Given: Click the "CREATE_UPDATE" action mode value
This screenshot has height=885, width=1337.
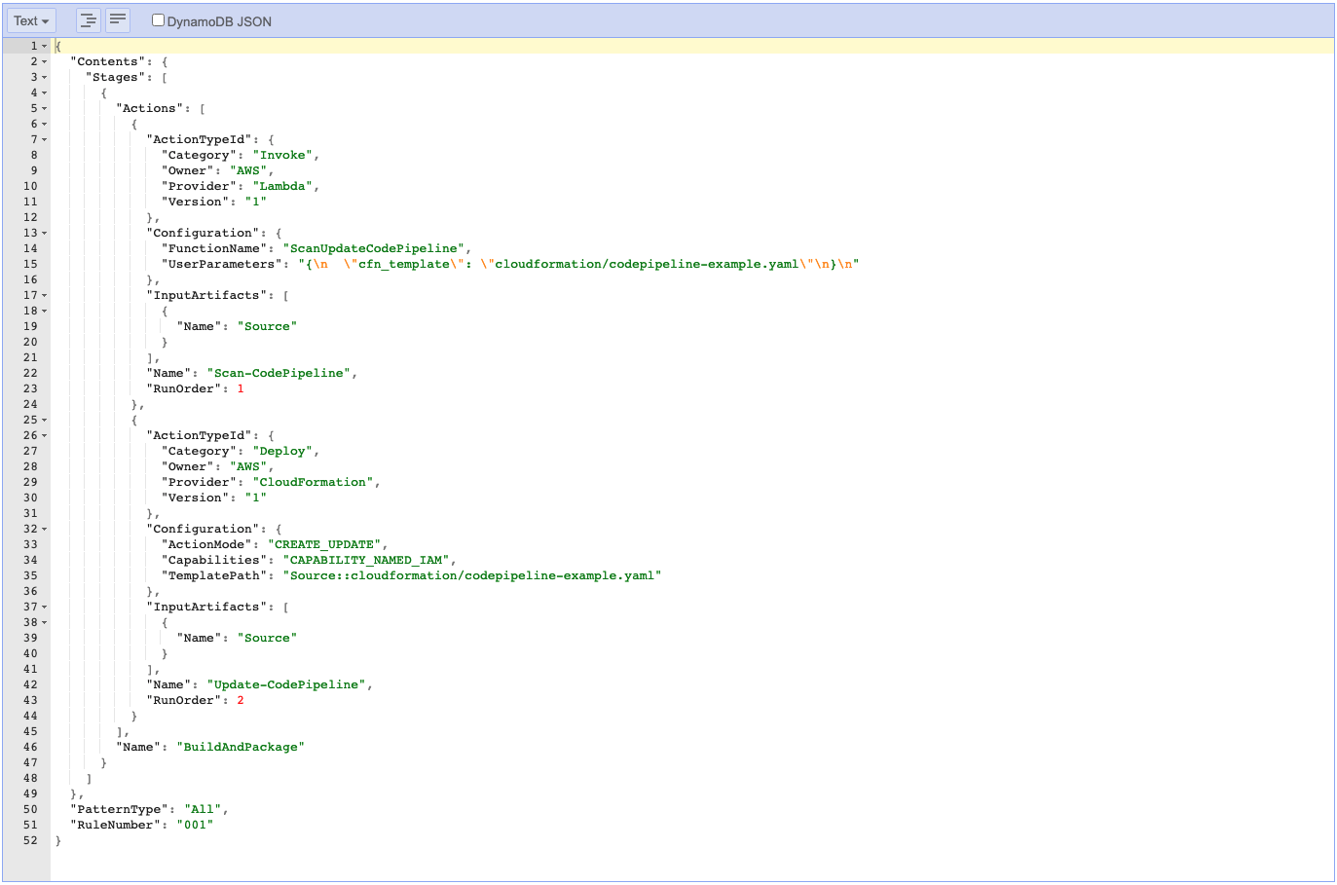Looking at the screenshot, I should (324, 545).
